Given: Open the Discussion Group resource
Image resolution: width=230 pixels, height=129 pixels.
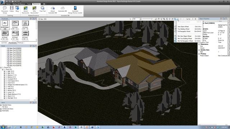Looking at the screenshot, I should pos(5,10).
